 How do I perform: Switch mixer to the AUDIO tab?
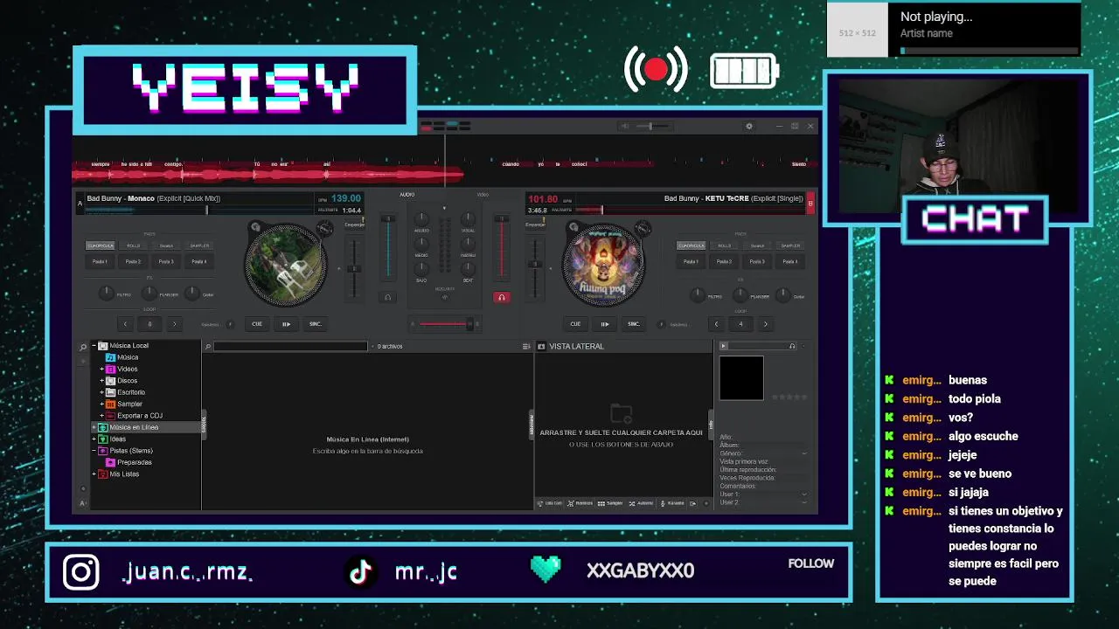click(407, 194)
